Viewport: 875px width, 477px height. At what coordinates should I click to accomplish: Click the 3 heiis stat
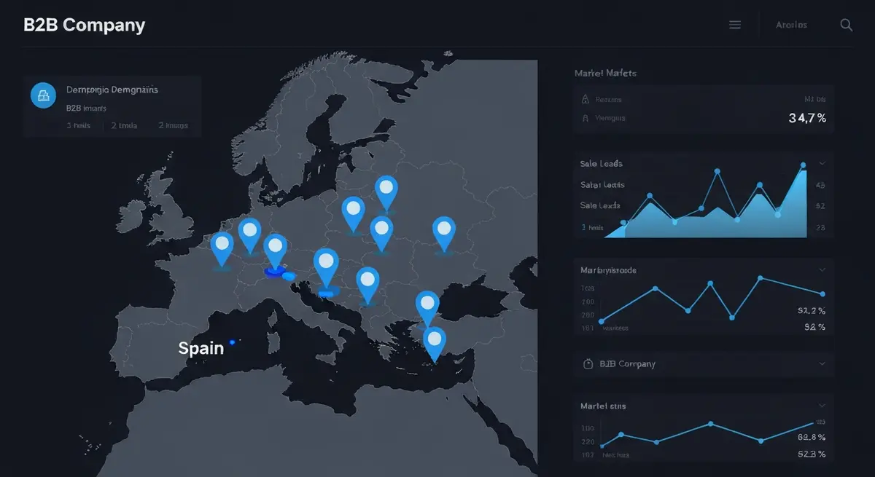[x=79, y=125]
